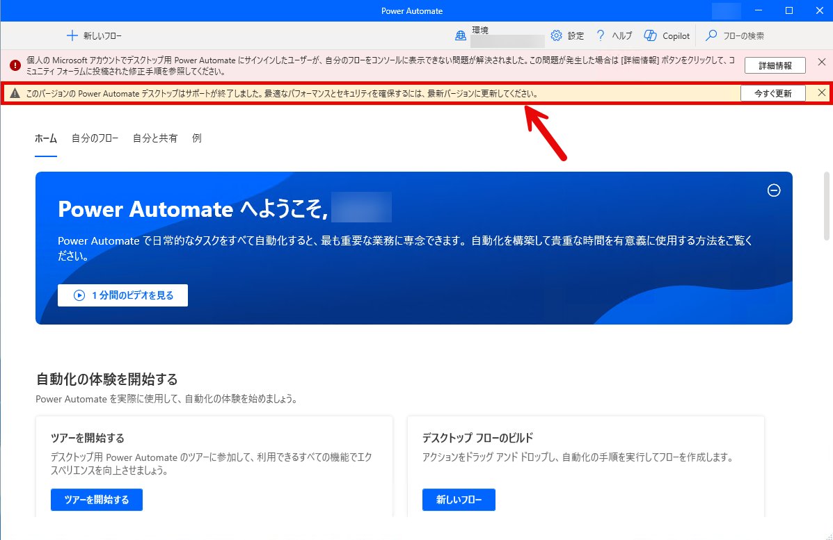Open the 環境 environment selector
The height and width of the screenshot is (540, 833).
(500, 35)
